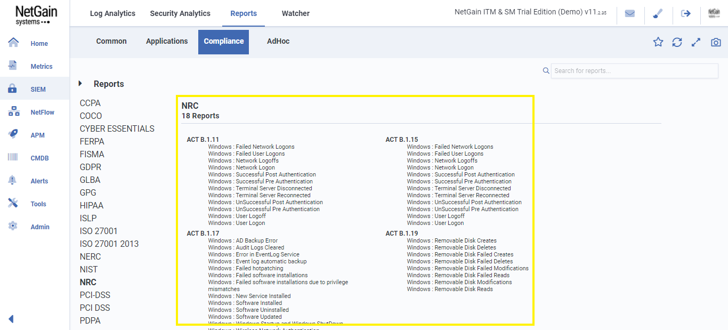The image size is (728, 330).
Task: Click the CMDB barcode icon
Action: coord(13,157)
